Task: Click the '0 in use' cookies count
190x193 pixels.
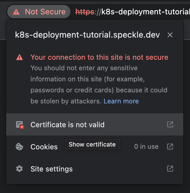Action: coord(146,147)
